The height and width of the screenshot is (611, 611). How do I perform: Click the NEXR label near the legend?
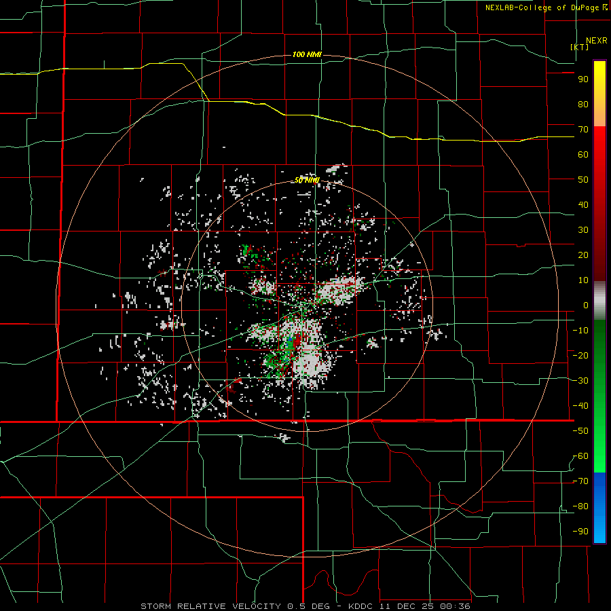coord(596,41)
